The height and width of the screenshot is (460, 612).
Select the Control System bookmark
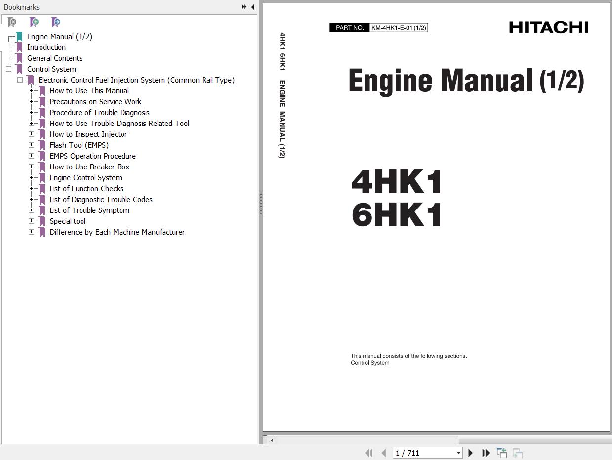click(51, 69)
